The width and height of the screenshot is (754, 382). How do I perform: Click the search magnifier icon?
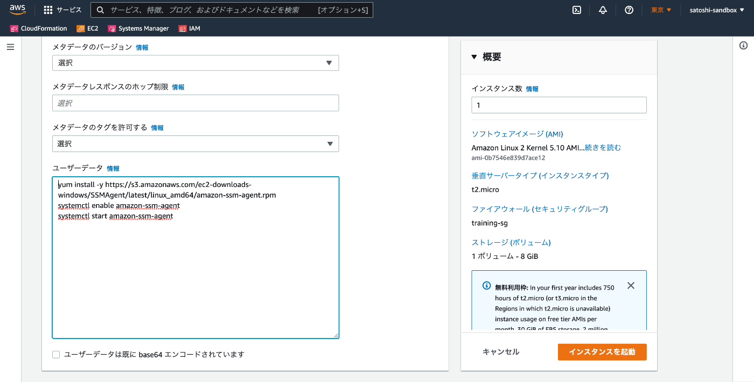click(x=100, y=10)
